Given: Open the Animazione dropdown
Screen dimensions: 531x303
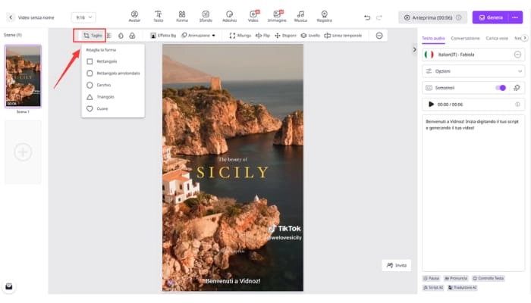Looking at the screenshot, I should click(198, 36).
